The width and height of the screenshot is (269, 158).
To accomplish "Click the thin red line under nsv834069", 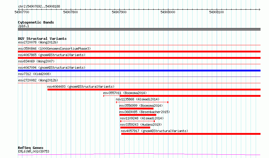I will click(x=139, y=64).
